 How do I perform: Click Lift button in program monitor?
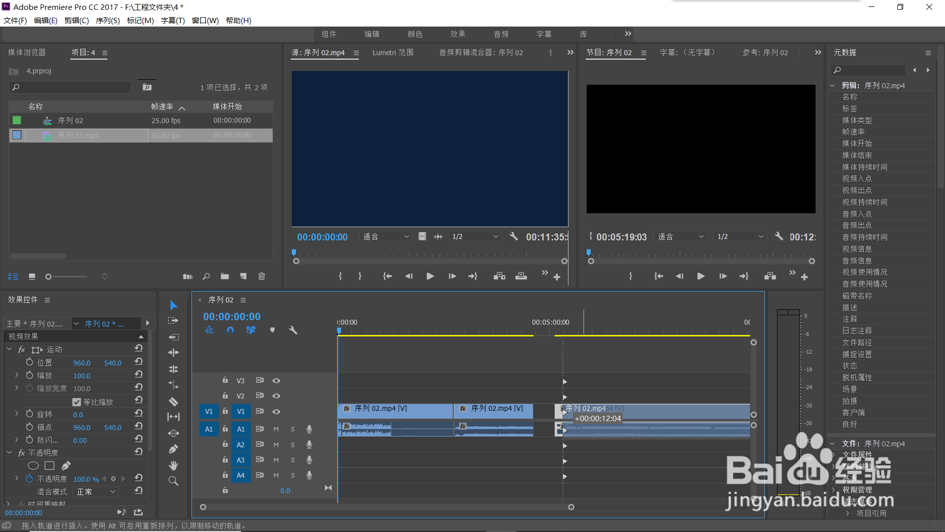coord(770,276)
